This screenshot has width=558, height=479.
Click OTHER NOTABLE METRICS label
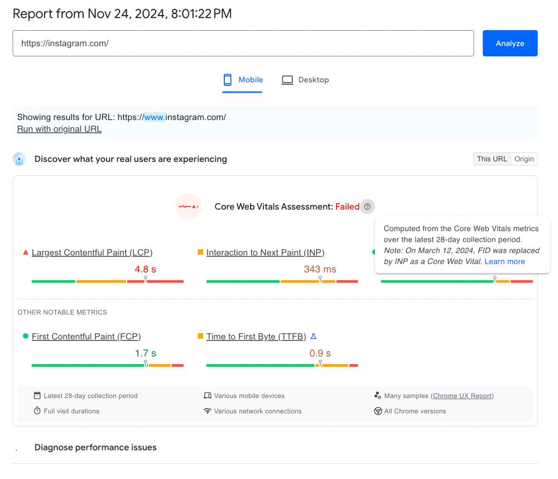click(x=62, y=312)
